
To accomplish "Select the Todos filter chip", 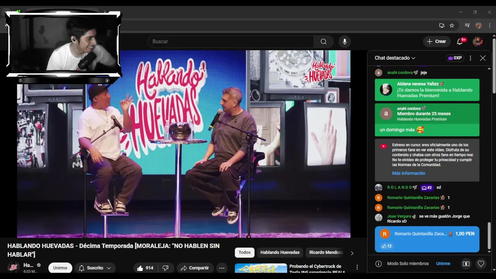I will click(x=245, y=252).
